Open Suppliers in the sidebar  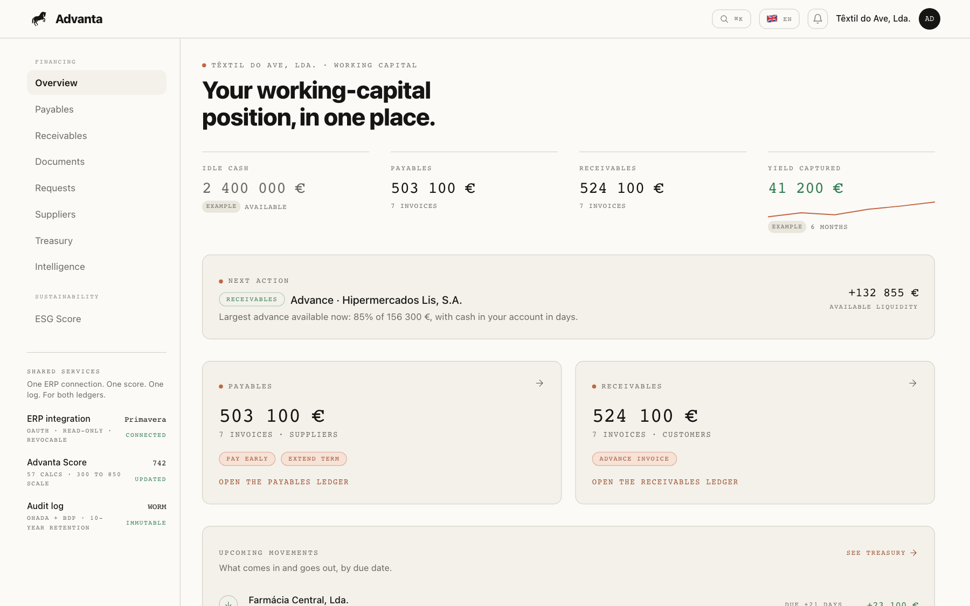click(96, 214)
